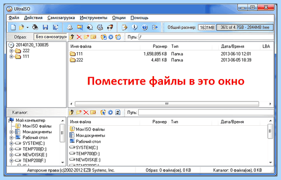The width and height of the screenshot is (281, 180).
Task: Click New folder icon in Каталог toolbar
Action: tap(79, 112)
